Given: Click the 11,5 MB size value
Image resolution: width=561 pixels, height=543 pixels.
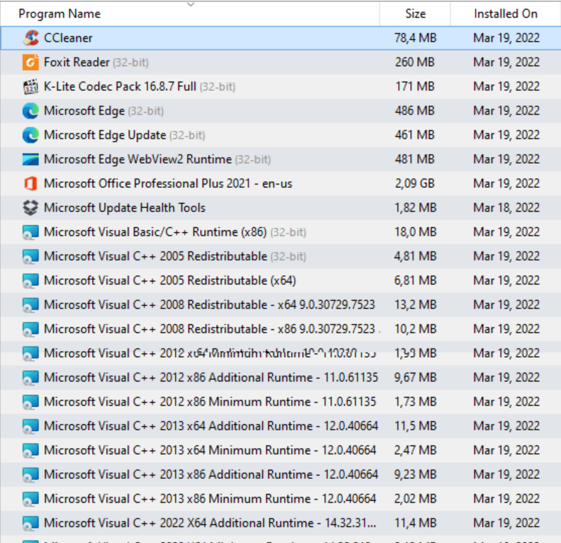Looking at the screenshot, I should pyautogui.click(x=416, y=426).
